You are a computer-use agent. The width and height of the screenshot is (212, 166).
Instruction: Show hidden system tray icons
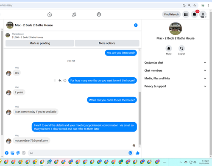181,162
